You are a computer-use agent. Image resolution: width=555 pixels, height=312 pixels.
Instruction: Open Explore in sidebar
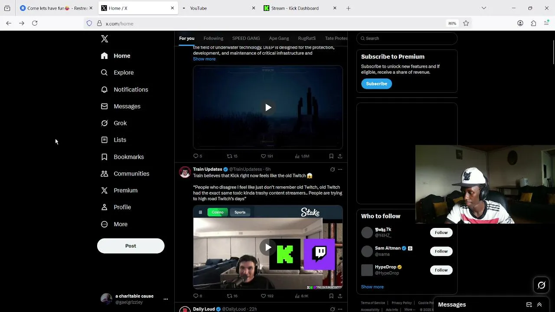click(x=117, y=73)
